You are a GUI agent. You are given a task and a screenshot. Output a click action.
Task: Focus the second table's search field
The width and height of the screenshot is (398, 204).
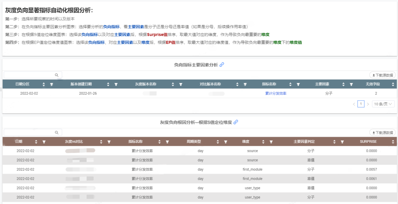tap(33, 132)
